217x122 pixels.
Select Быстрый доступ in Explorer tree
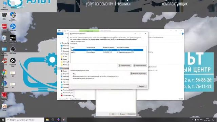pos(64,43)
